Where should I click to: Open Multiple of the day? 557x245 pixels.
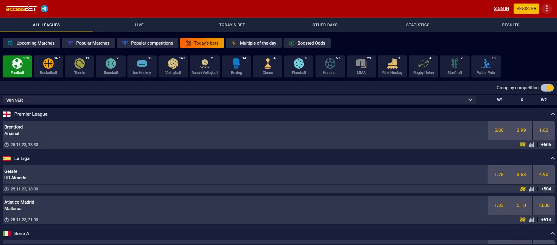point(254,43)
